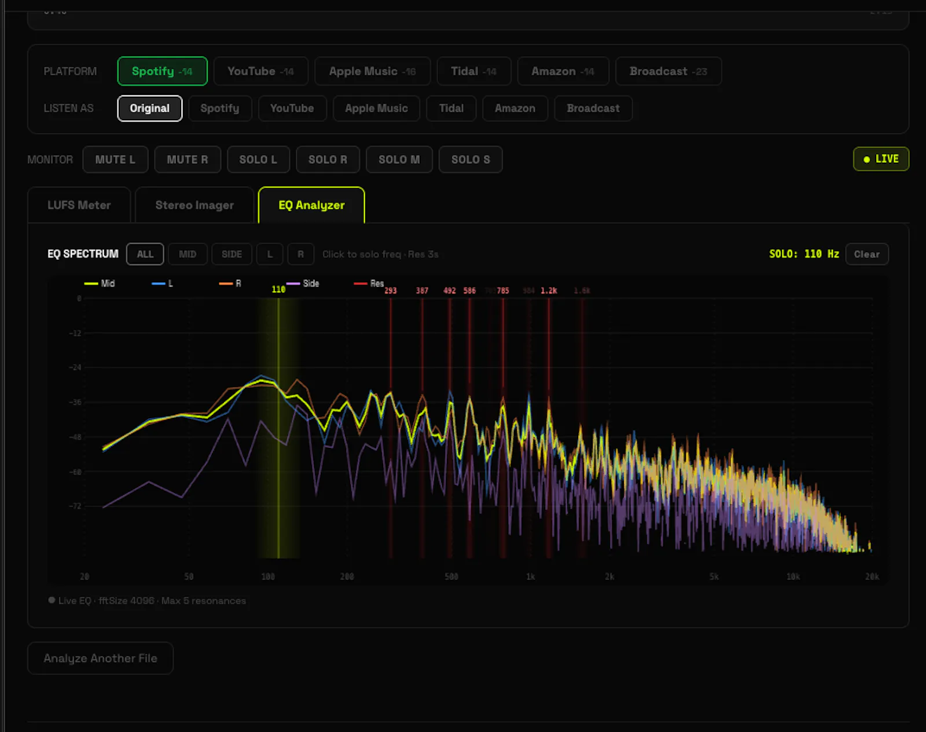Listen as Original
The height and width of the screenshot is (732, 926).
click(x=150, y=108)
